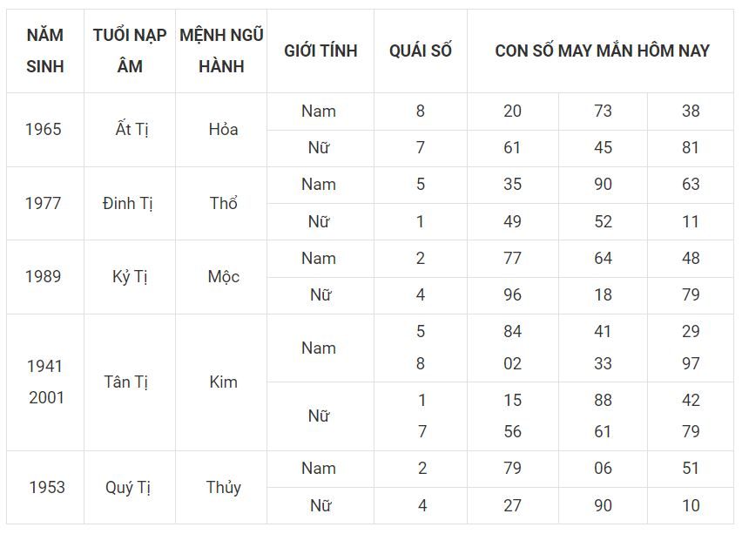Select the 1965 birth year cell
The height and width of the screenshot is (534, 742).
tap(44, 129)
